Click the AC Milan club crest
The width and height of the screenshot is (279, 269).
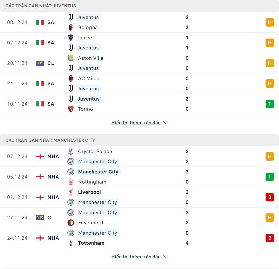71,78
